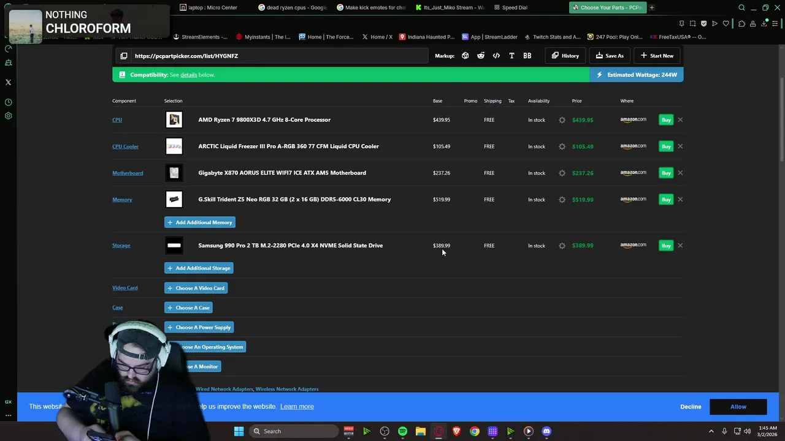
Task: Select the plain text markup icon
Action: (x=511, y=56)
